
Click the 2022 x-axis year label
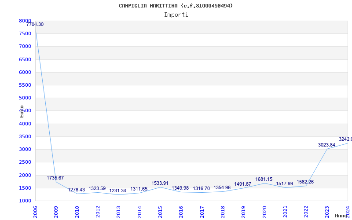click(306, 212)
